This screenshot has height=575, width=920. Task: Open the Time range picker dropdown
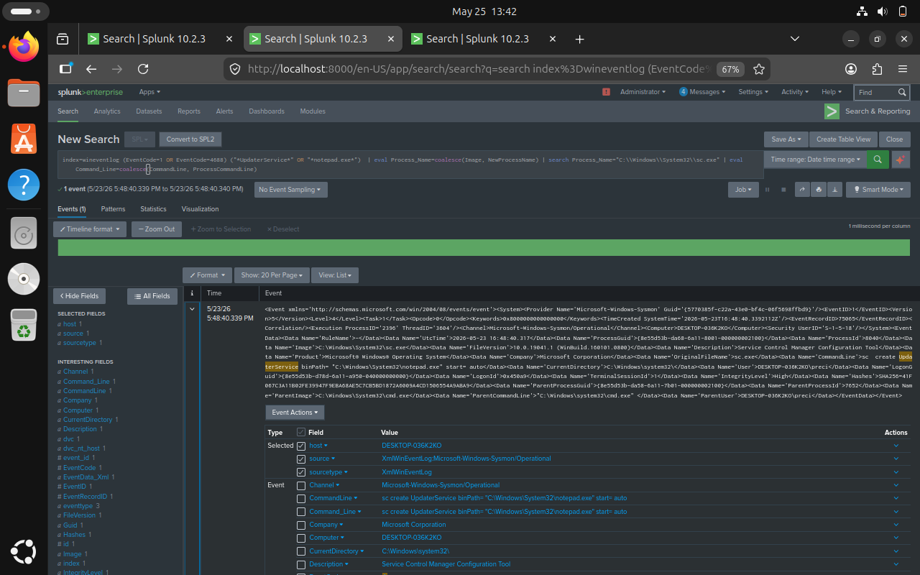pos(815,160)
